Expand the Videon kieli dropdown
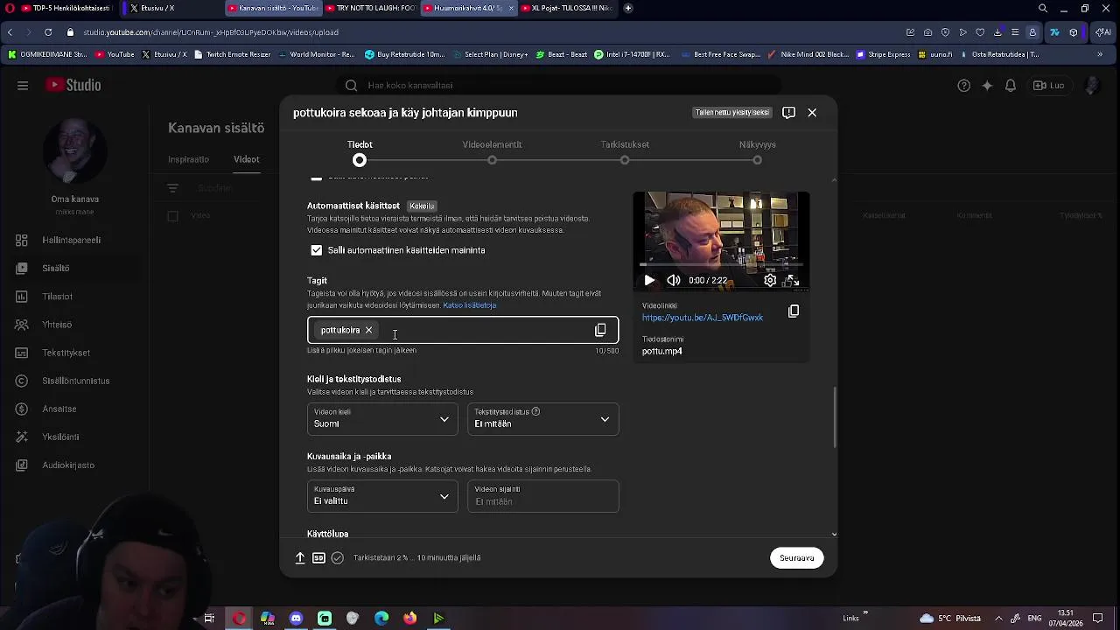Screen dimensions: 1120x630 pos(381,419)
